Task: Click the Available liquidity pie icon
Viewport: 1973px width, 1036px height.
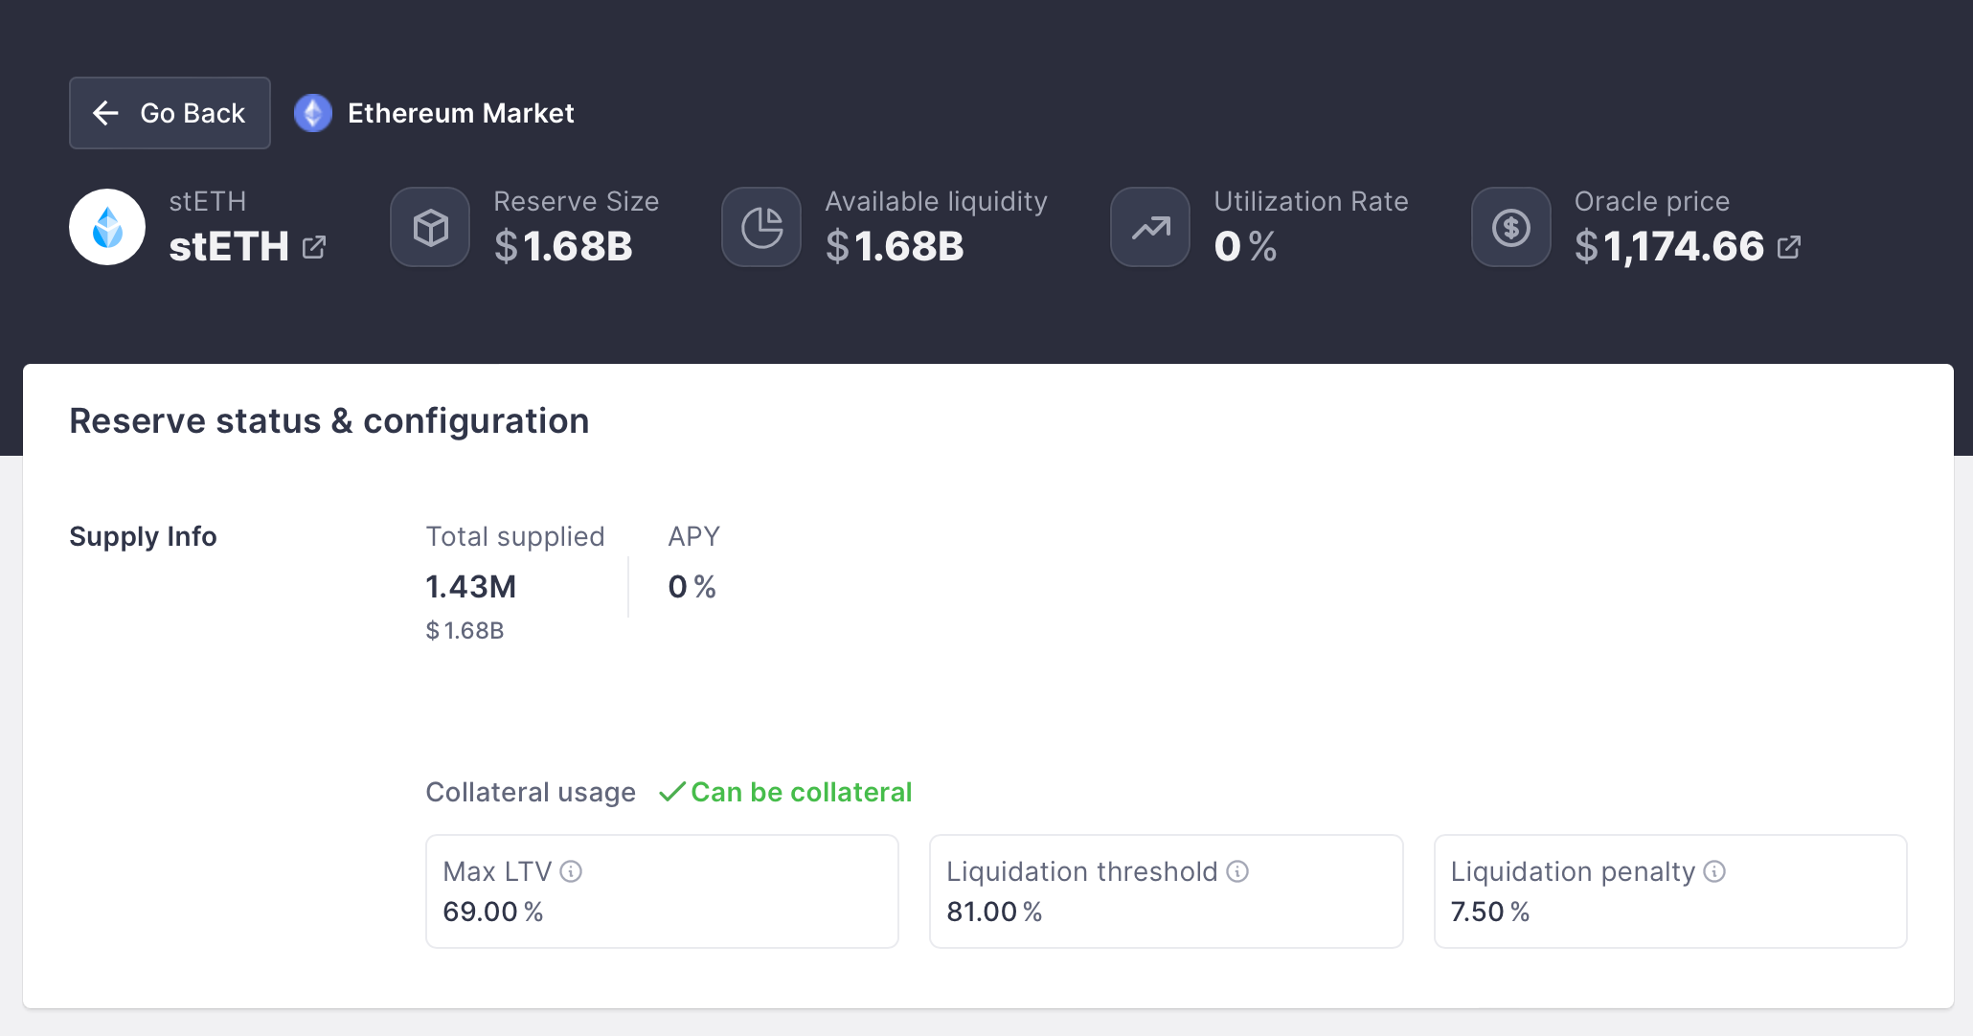Action: 761,227
